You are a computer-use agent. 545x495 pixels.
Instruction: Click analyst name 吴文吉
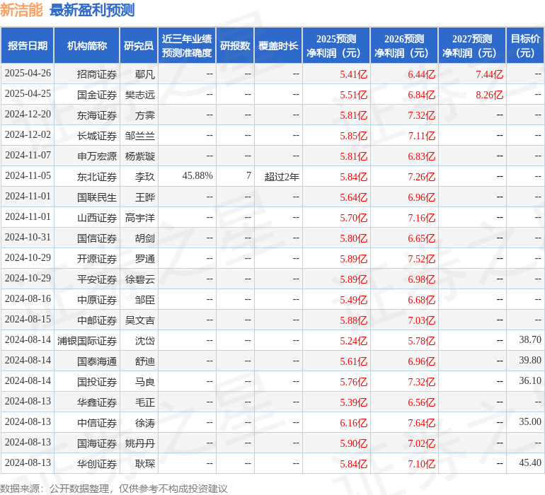(x=140, y=320)
